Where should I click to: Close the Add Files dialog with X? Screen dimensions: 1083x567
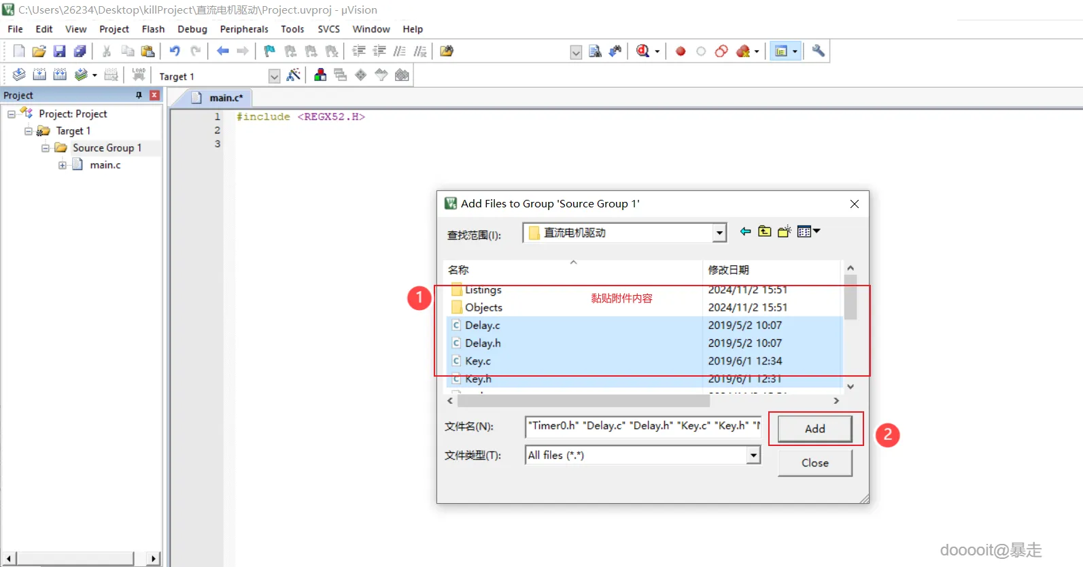click(855, 204)
